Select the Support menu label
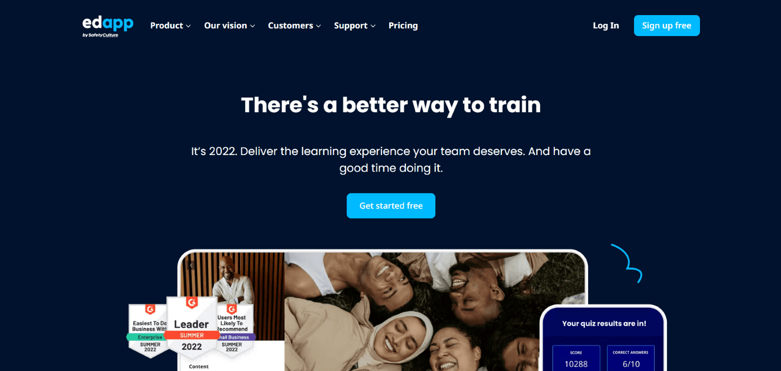Image resolution: width=781 pixels, height=371 pixels. [350, 25]
